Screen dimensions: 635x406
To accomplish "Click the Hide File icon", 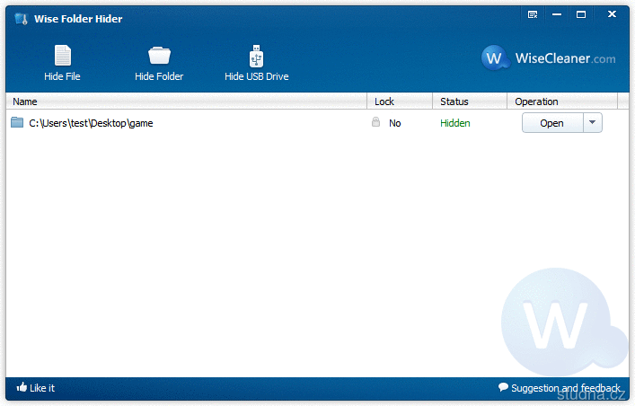I will pos(62,56).
